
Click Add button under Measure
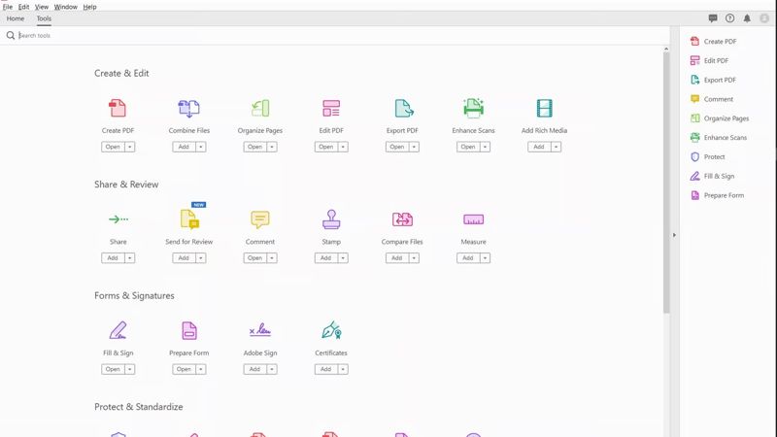click(468, 258)
